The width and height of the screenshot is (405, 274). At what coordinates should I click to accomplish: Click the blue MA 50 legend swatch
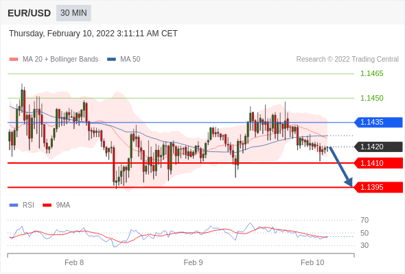click(x=111, y=60)
